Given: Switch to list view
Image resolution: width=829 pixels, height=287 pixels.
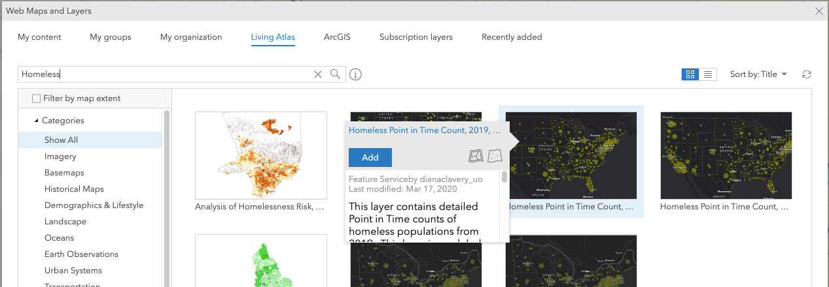Looking at the screenshot, I should click(x=707, y=74).
